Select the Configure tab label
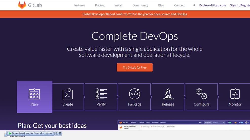Image resolution: width=250 pixels, height=140 pixels. coord(202,104)
